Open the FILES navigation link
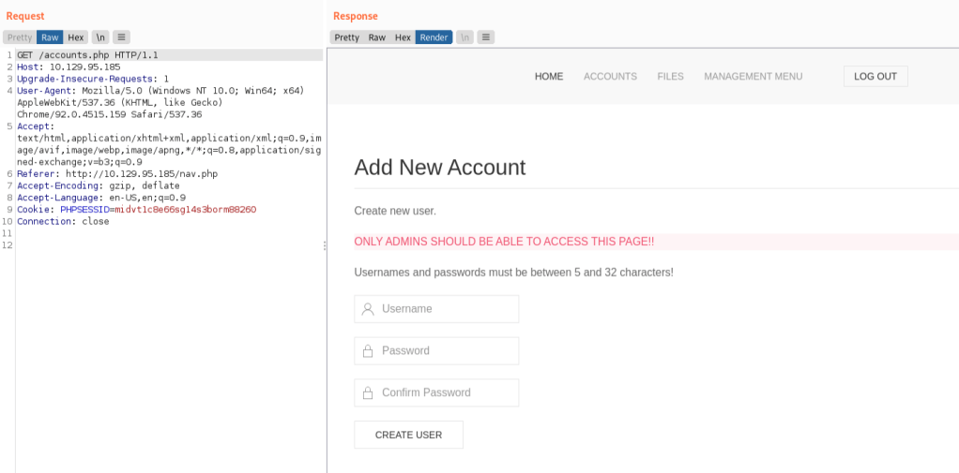This screenshot has width=959, height=473. [670, 77]
